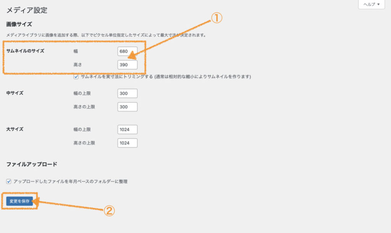Toggle the thumbnail crop-to-exact-dimensions checkbox
Screen dimensions: 391x233
point(76,77)
